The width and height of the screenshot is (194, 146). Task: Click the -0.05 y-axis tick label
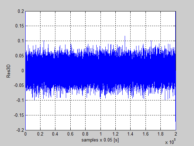[x=19, y=86]
